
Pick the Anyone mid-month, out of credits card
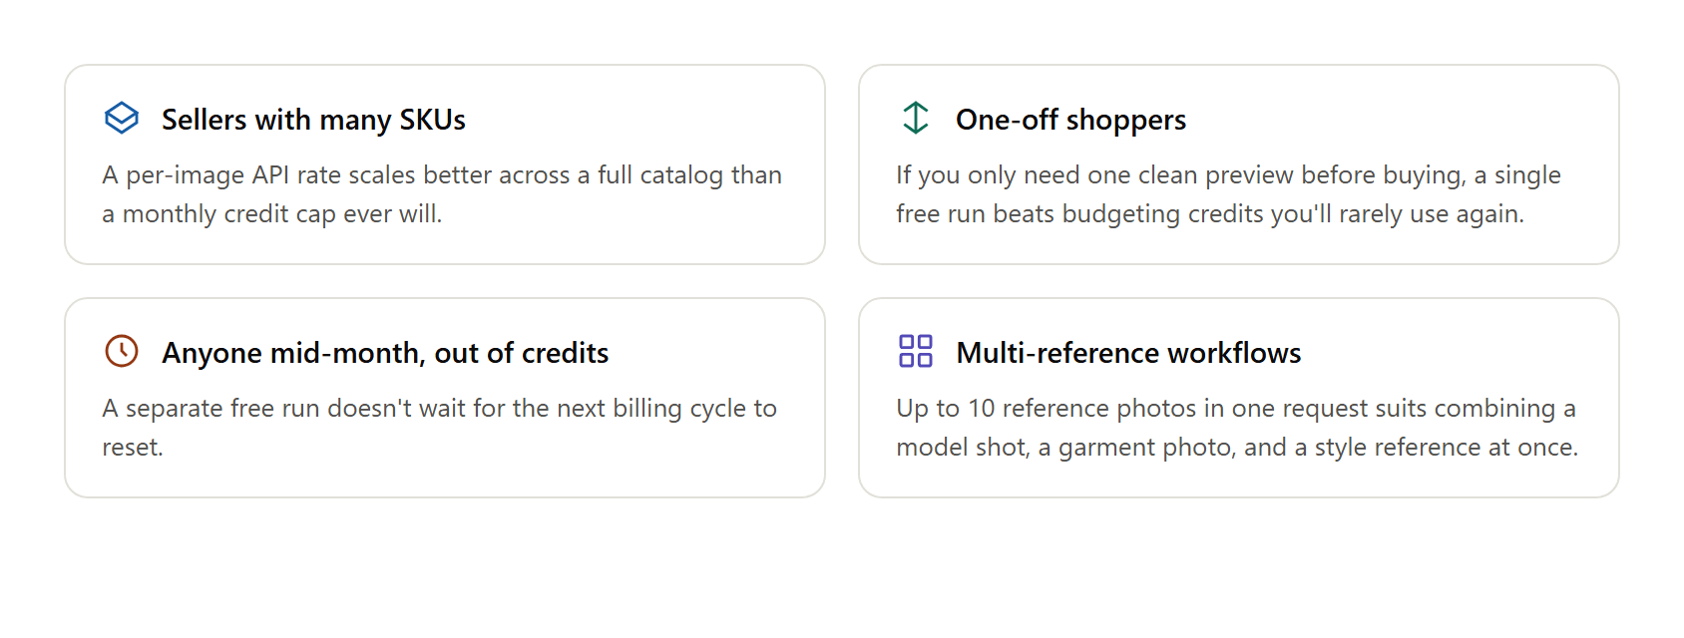coord(445,398)
